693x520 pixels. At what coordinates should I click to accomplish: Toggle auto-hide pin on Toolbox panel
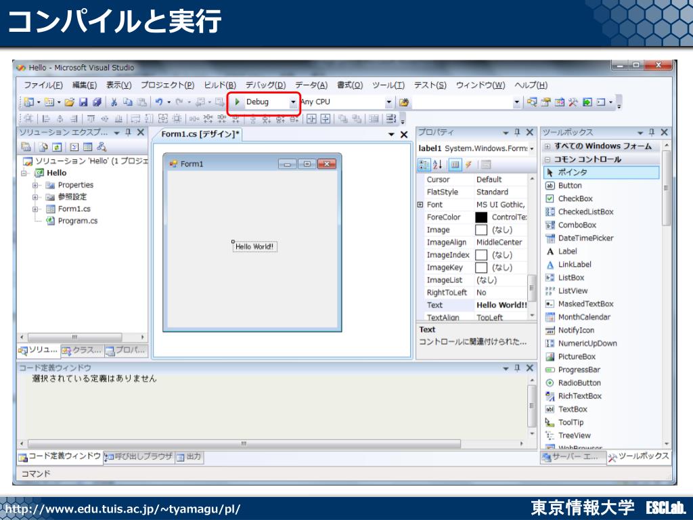point(652,132)
